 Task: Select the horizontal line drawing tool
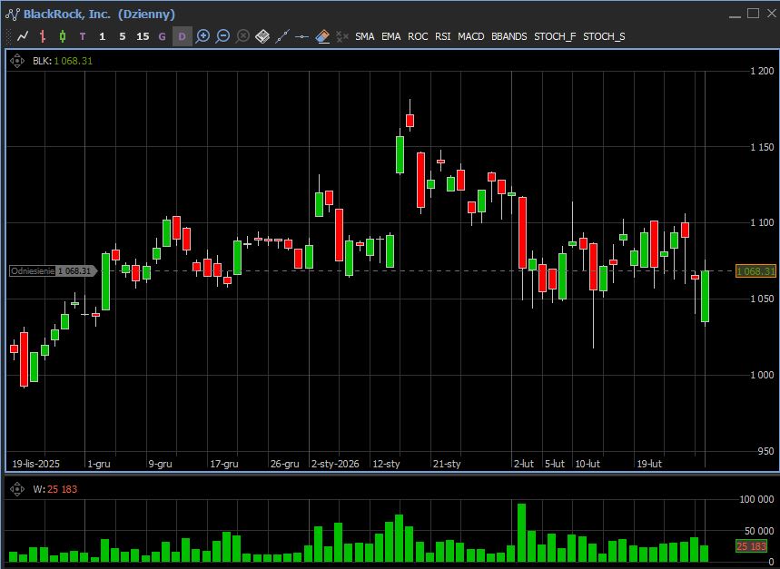[302, 36]
